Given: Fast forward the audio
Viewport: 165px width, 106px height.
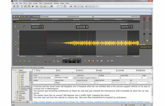Looking at the screenshot, I should coord(102,61).
